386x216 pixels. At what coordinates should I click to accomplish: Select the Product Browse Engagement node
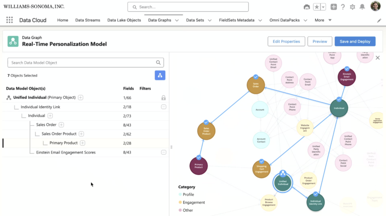point(269,202)
